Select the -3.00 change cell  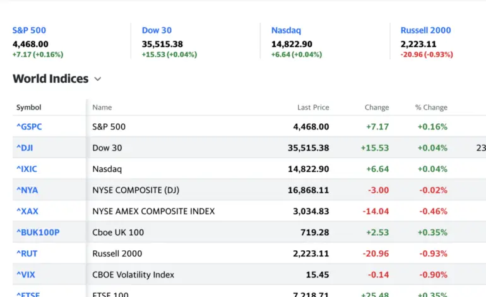[378, 190]
